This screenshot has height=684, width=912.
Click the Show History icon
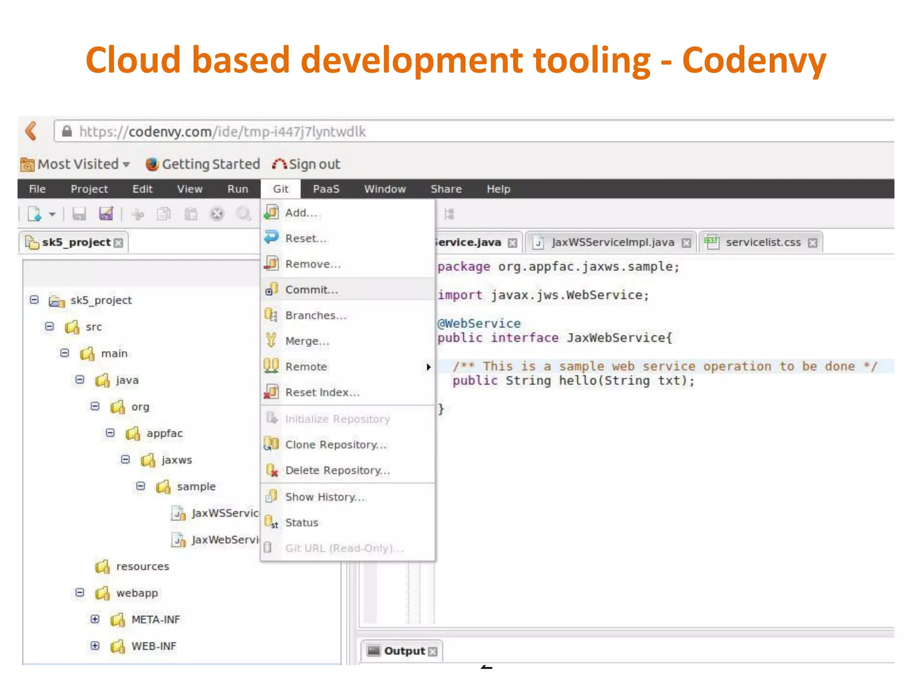272,496
